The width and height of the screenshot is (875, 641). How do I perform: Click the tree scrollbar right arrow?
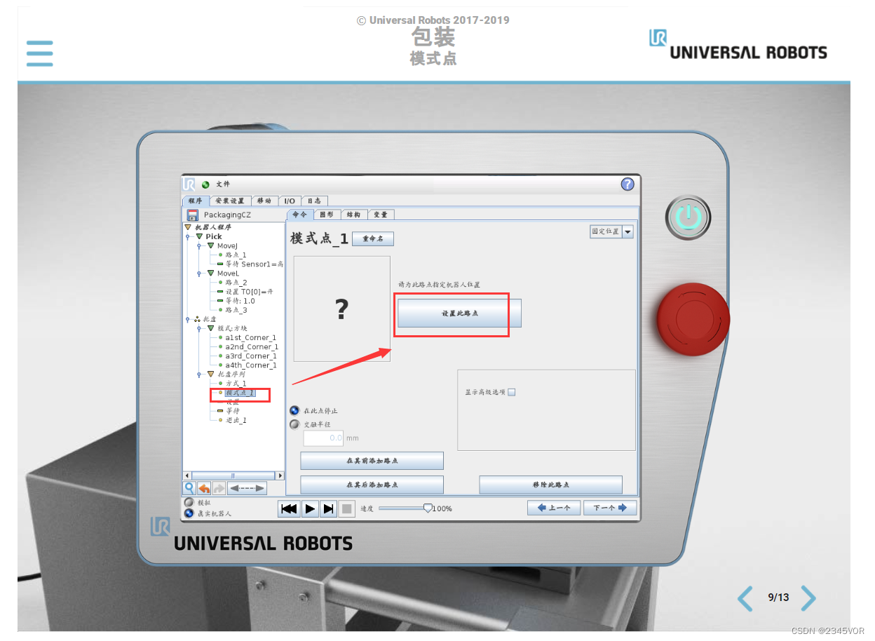coord(280,476)
